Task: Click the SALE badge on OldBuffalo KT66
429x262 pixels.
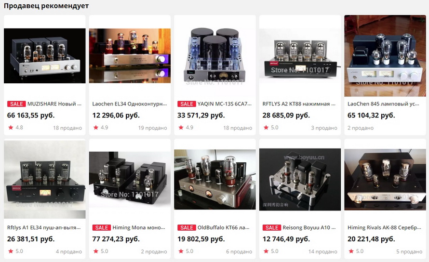Action: tap(187, 227)
